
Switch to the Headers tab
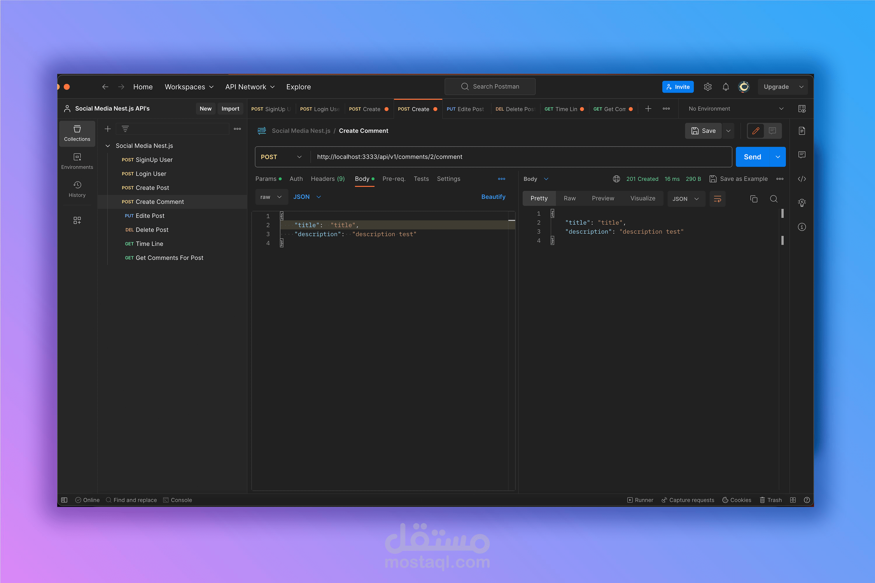point(327,179)
